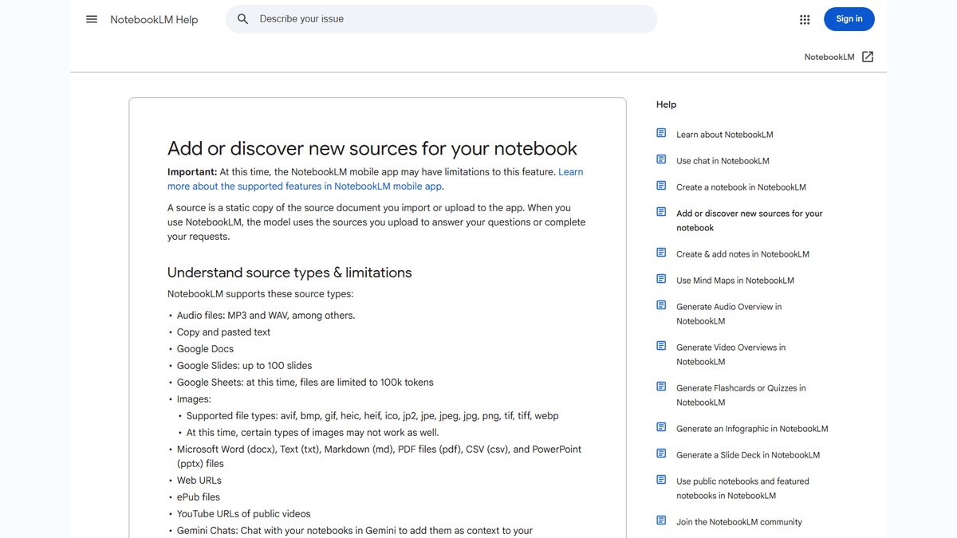Click article icon beside Create a notebook
The height and width of the screenshot is (538, 957).
coord(661,186)
